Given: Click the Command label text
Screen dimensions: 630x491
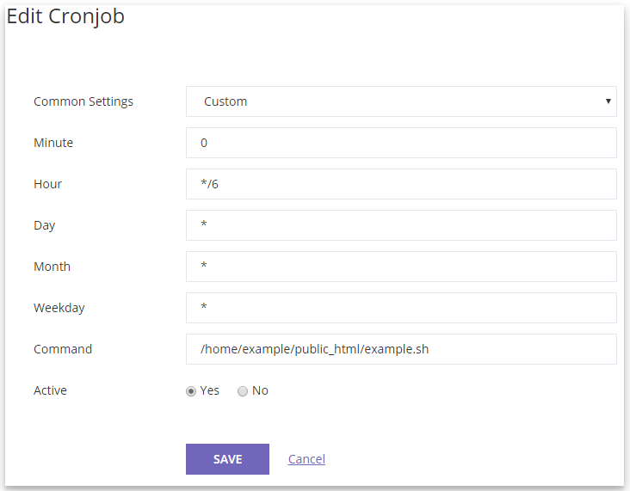Looking at the screenshot, I should click(x=63, y=349).
